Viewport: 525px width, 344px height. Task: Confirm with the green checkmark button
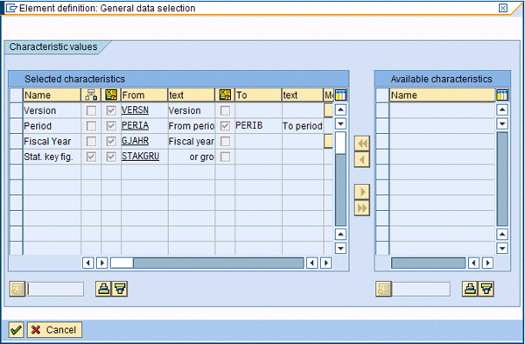click(16, 330)
